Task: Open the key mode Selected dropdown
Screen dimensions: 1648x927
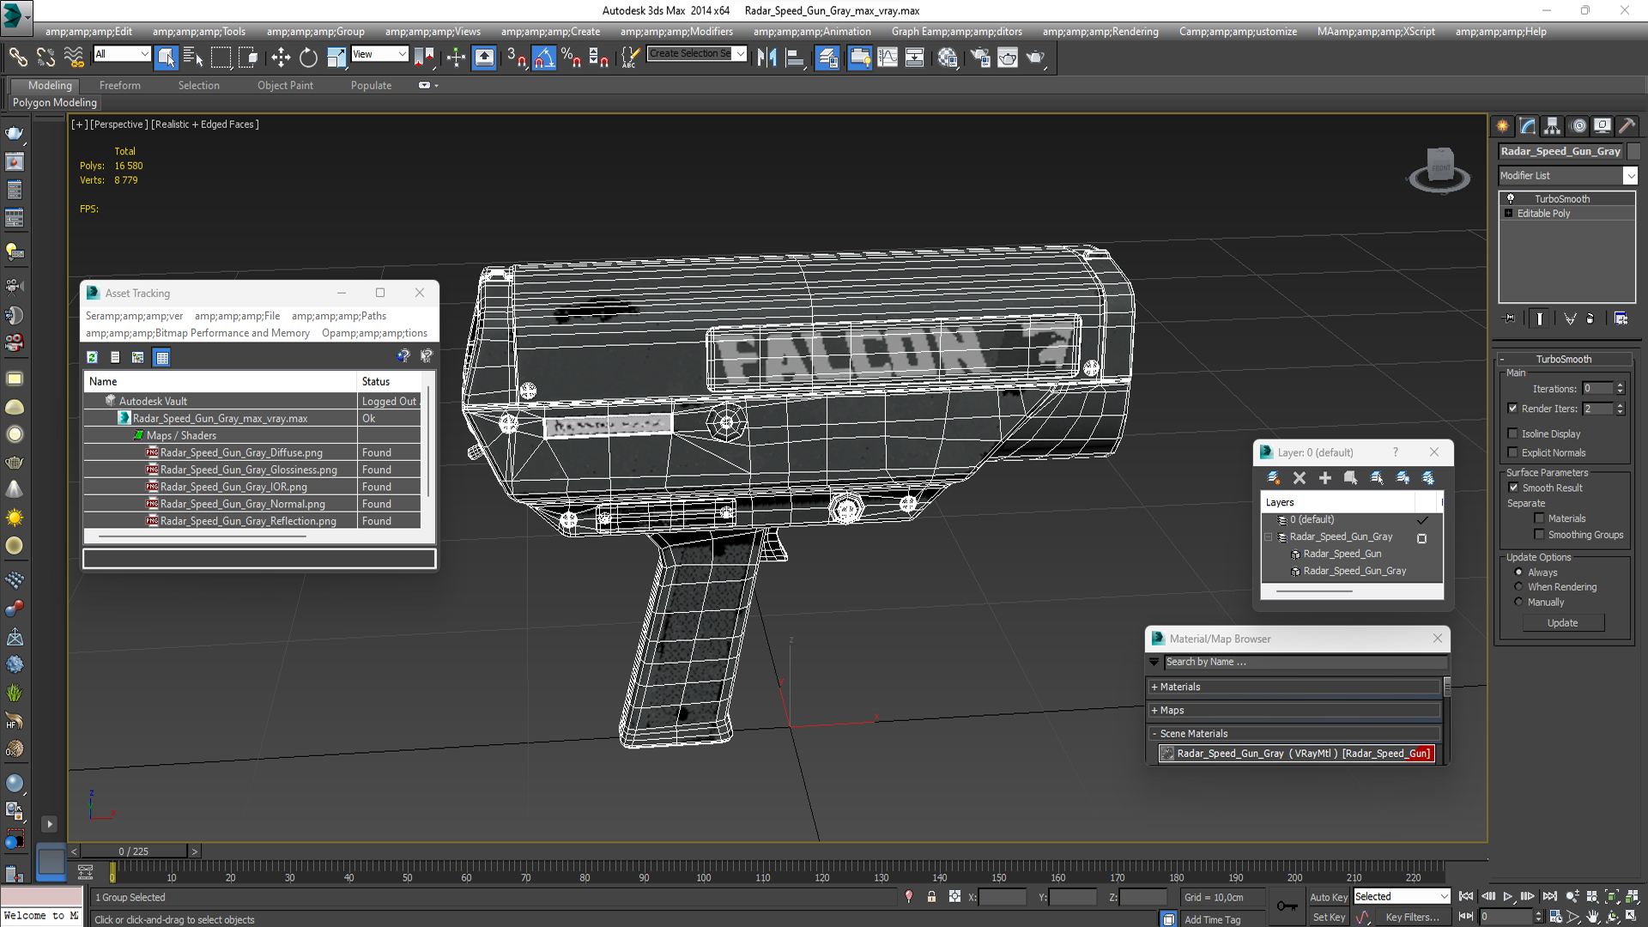Action: (x=1402, y=896)
